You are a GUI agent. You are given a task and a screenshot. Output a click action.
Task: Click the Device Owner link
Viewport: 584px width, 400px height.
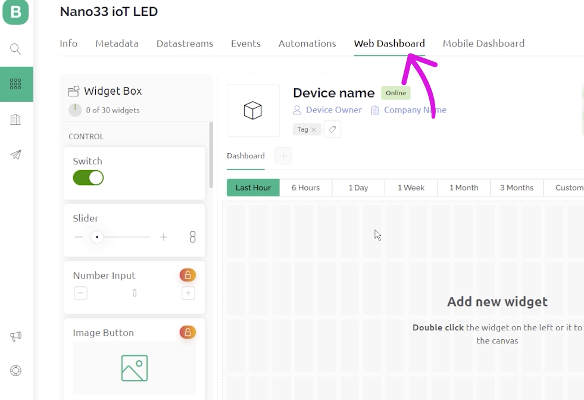coord(334,110)
